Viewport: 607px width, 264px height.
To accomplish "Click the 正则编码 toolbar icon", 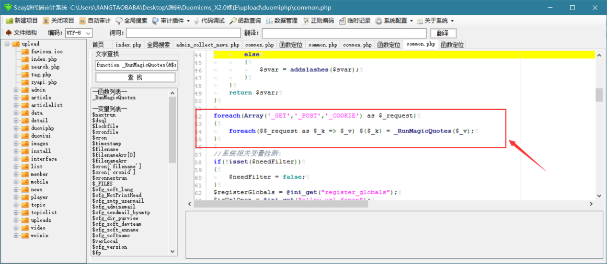I will (x=318, y=21).
